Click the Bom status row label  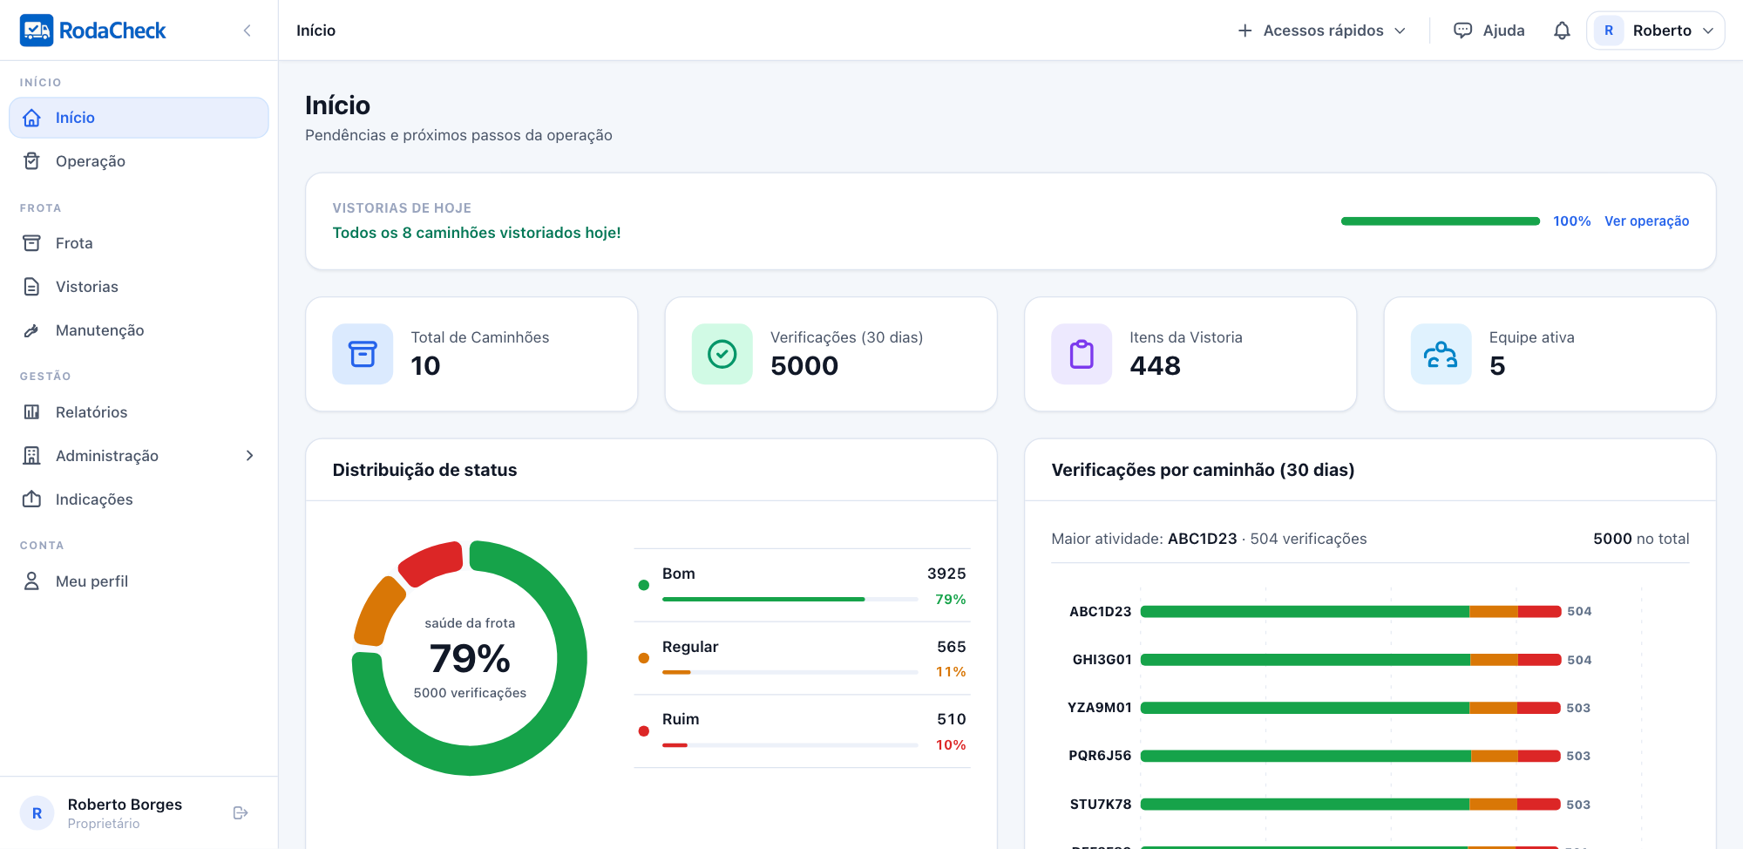click(678, 574)
